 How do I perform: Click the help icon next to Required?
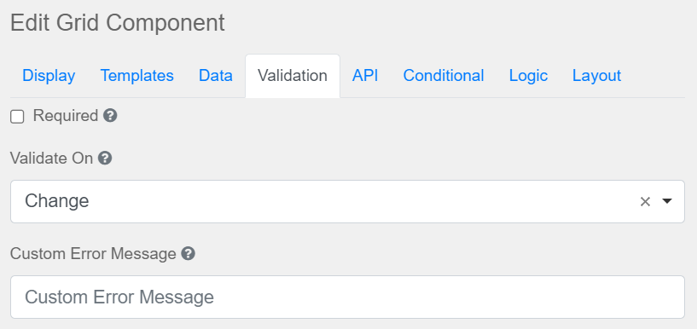[x=110, y=116]
